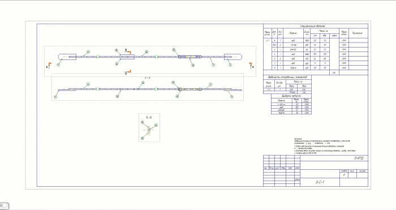Click the right rounded end plate in top view
396x210 pixels.
click(233, 57)
